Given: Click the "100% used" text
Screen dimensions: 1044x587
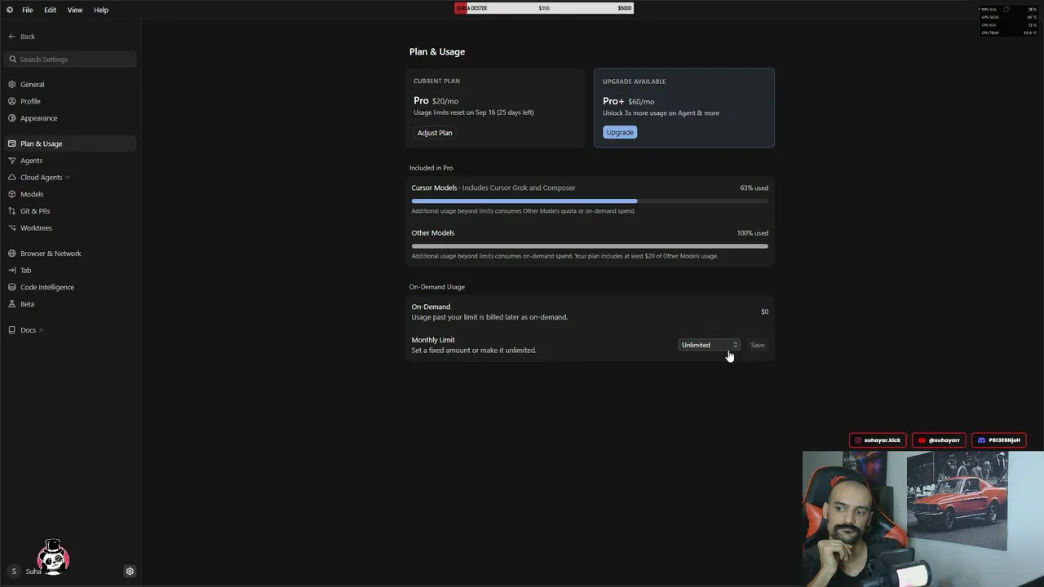Looking at the screenshot, I should (753, 233).
